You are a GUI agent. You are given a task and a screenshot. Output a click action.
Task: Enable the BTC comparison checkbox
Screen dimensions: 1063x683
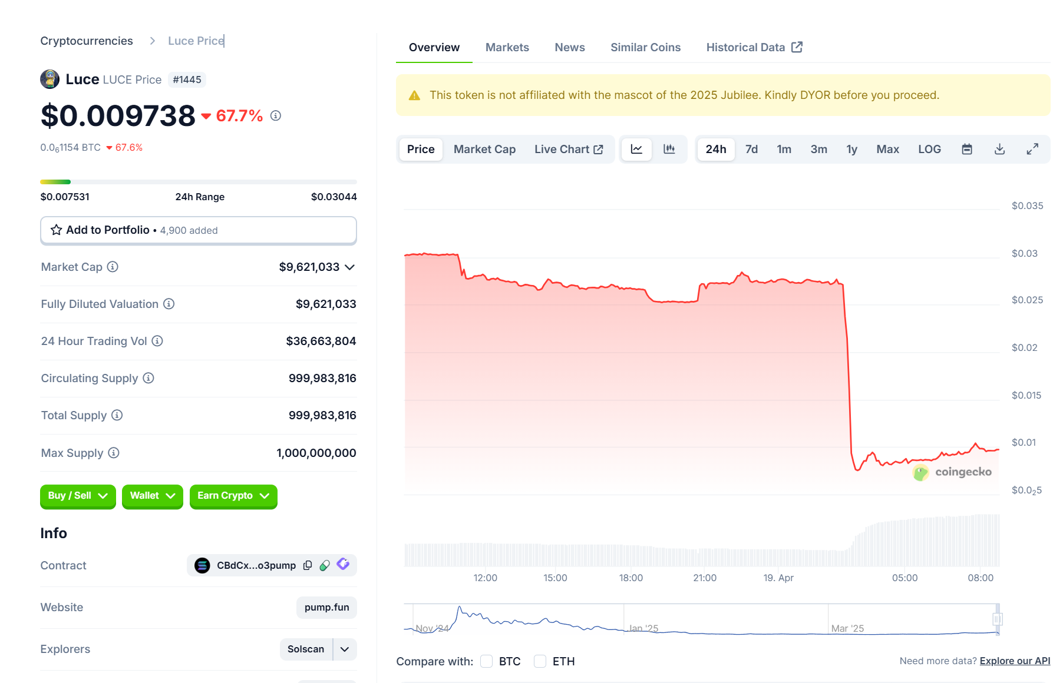(486, 661)
